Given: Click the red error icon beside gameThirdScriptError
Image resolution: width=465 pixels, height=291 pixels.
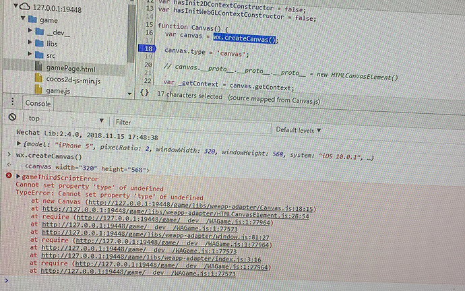Looking at the screenshot, I should (x=9, y=175).
